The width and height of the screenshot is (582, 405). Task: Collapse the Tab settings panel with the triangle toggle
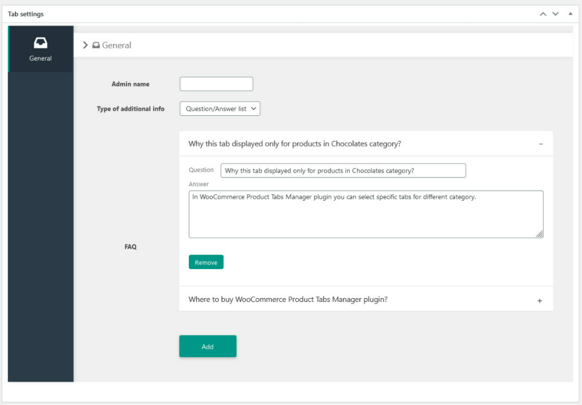click(x=570, y=14)
